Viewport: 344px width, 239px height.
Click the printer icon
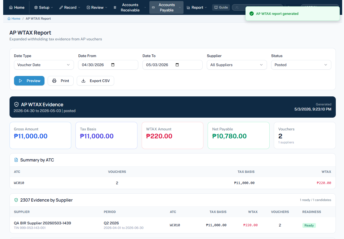tap(54, 81)
